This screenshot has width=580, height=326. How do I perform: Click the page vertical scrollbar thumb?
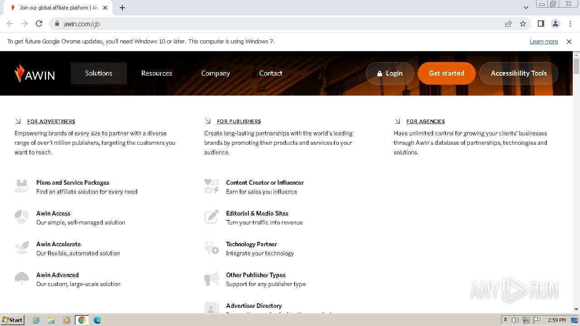point(576,66)
